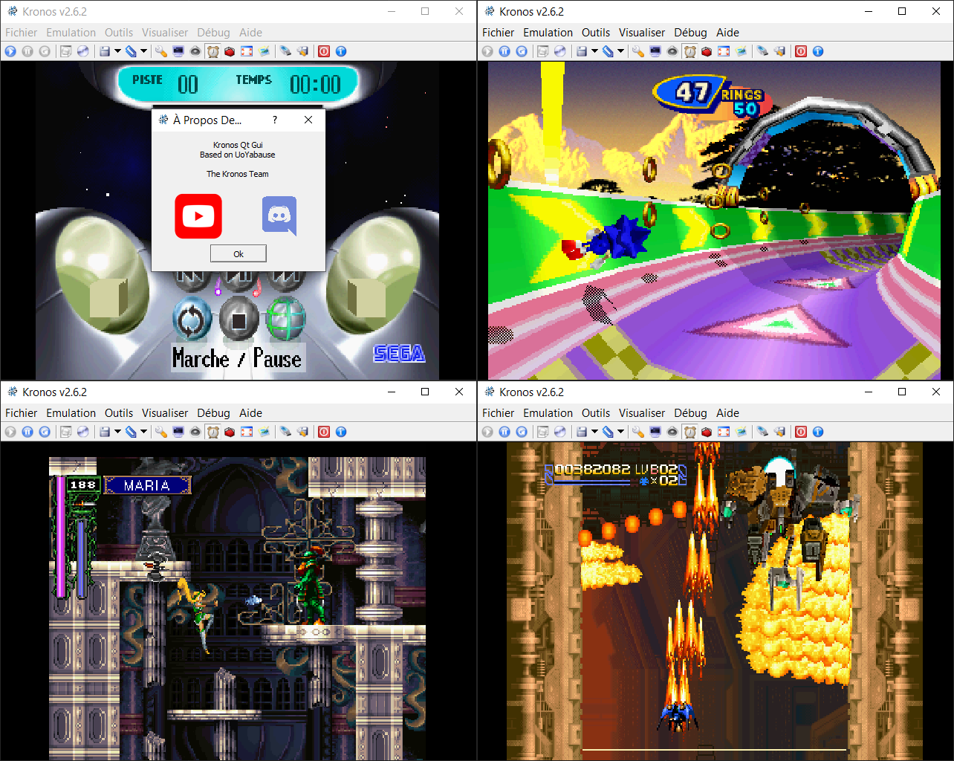The height and width of the screenshot is (761, 954).
Task: Take screenshot with picture icon in PISTE window
Action: (x=264, y=51)
